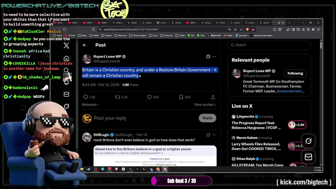Bookmark the post showing 505 bookmarks
This screenshot has height=189, width=336.
(185, 97)
